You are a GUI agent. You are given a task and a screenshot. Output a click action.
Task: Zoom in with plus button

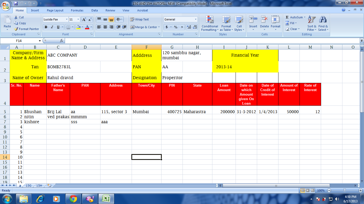(361, 190)
